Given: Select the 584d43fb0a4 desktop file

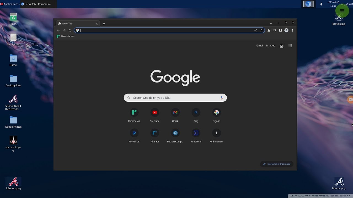Looking at the screenshot, I should coord(13,103).
